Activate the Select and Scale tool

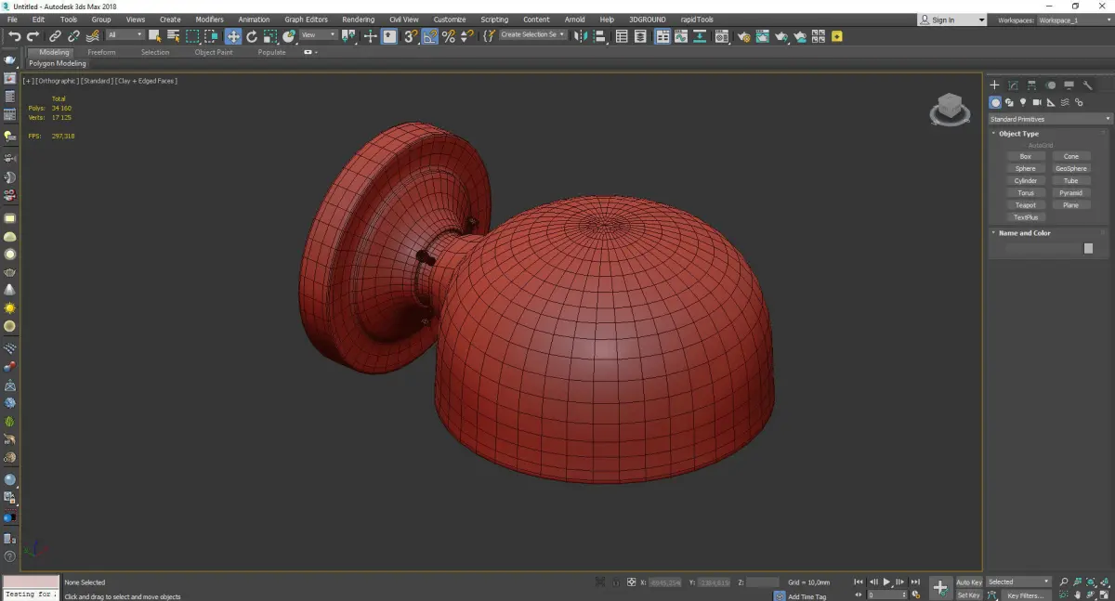point(269,36)
